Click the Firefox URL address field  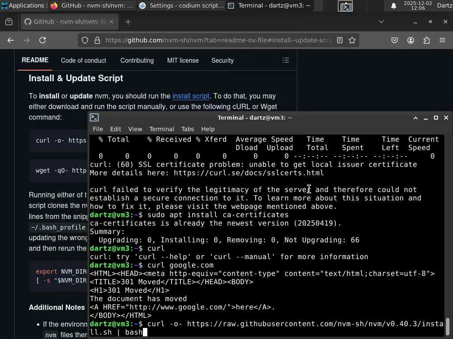[219, 40]
